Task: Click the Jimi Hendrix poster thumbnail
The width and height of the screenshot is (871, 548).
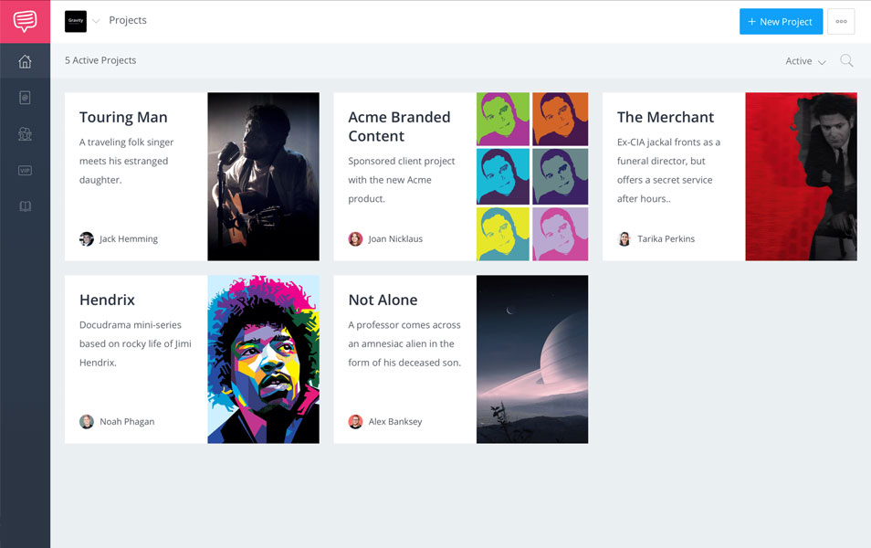Action: [x=263, y=359]
